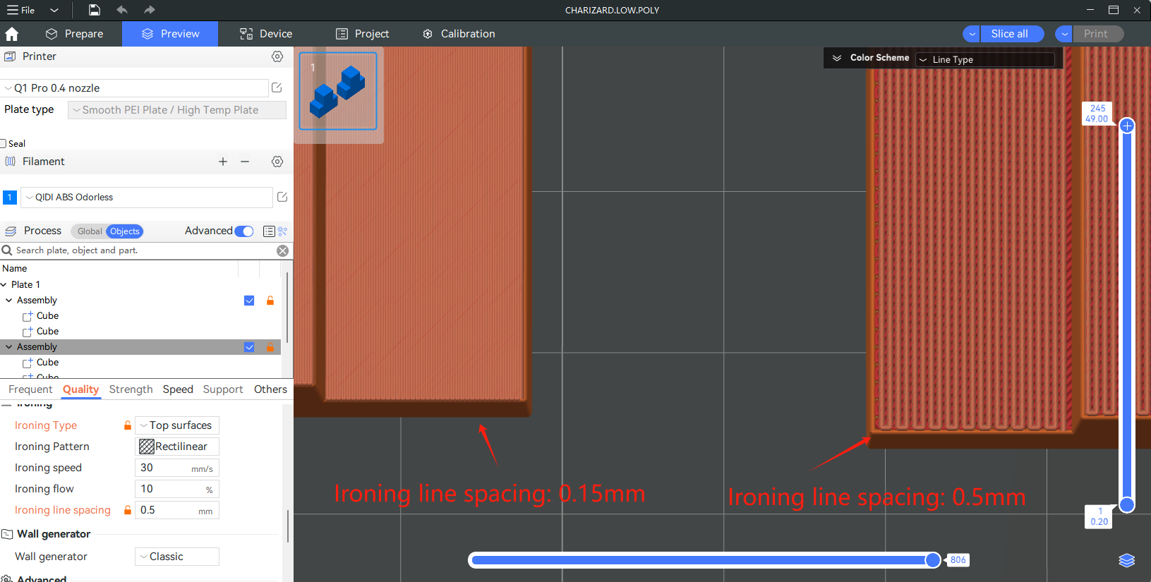Open the Speed settings tab

[x=178, y=389]
